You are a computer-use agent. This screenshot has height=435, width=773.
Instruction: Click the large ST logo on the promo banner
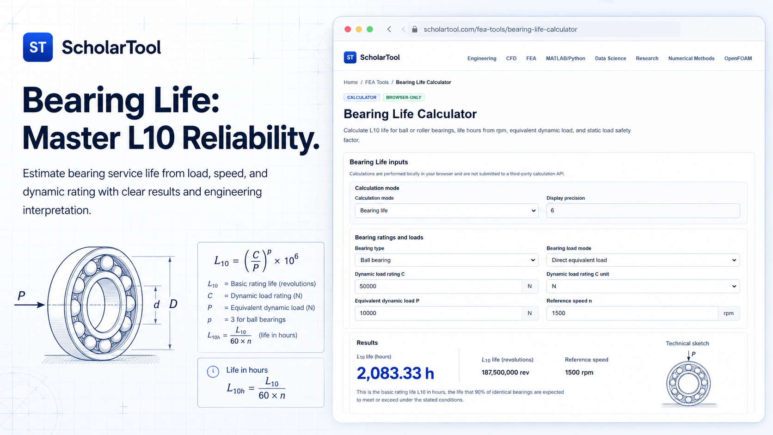tap(38, 47)
